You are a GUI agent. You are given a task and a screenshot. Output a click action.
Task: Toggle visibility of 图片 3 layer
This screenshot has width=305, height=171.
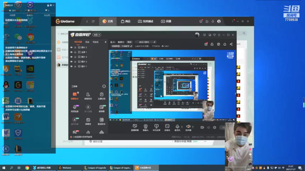(71, 62)
